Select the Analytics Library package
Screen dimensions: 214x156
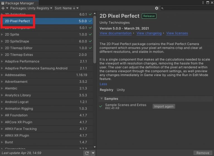pyautogui.click(x=47, y=95)
